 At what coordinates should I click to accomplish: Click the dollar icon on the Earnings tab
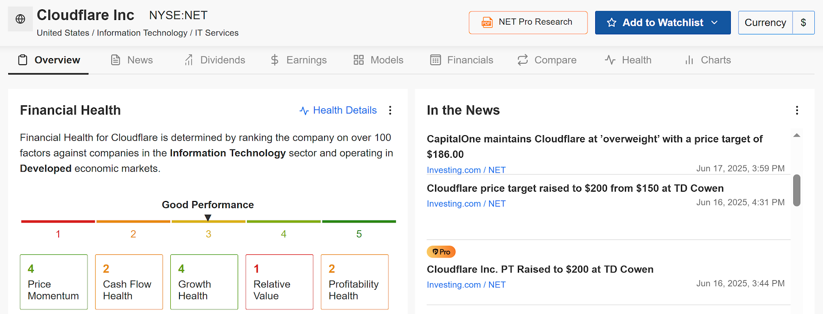[275, 60]
